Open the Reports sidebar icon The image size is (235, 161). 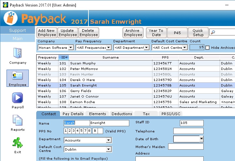[x=18, y=121]
